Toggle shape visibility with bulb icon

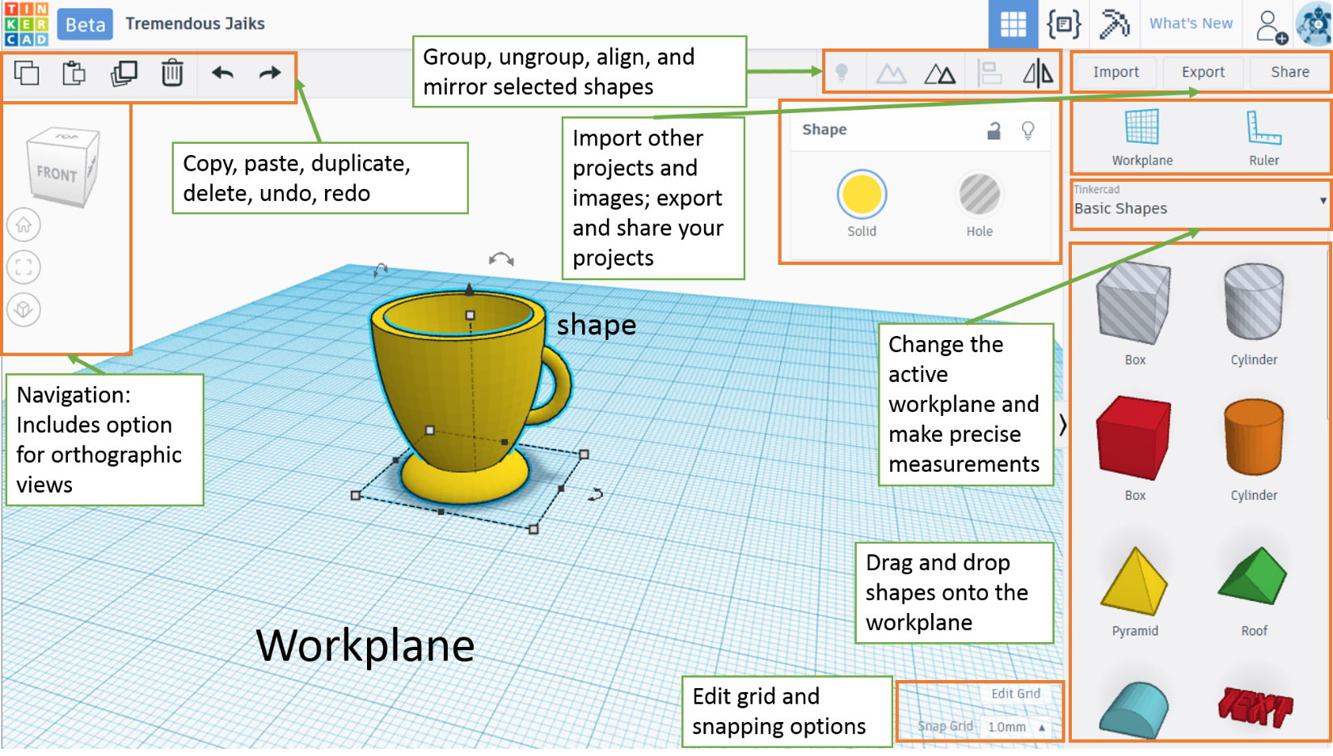pyautogui.click(x=1027, y=130)
